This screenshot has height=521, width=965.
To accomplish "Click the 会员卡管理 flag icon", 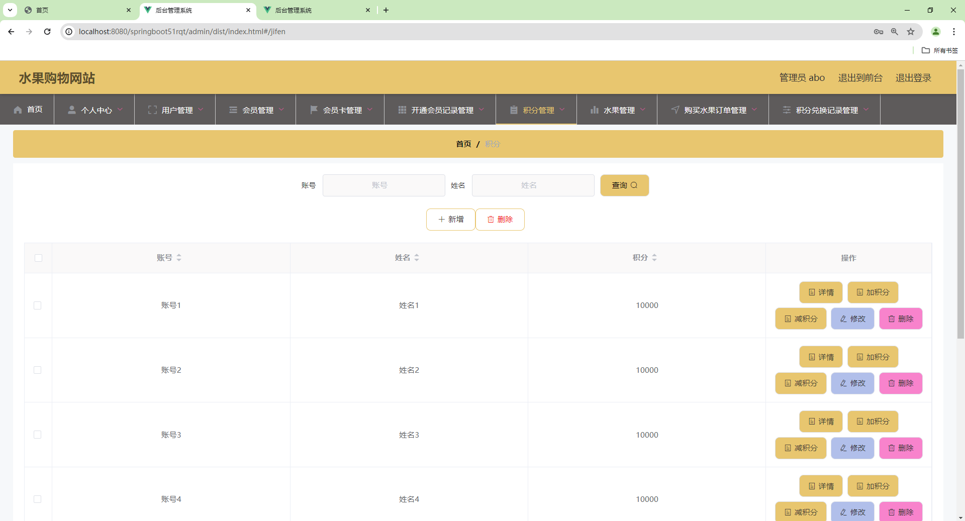I will (314, 110).
